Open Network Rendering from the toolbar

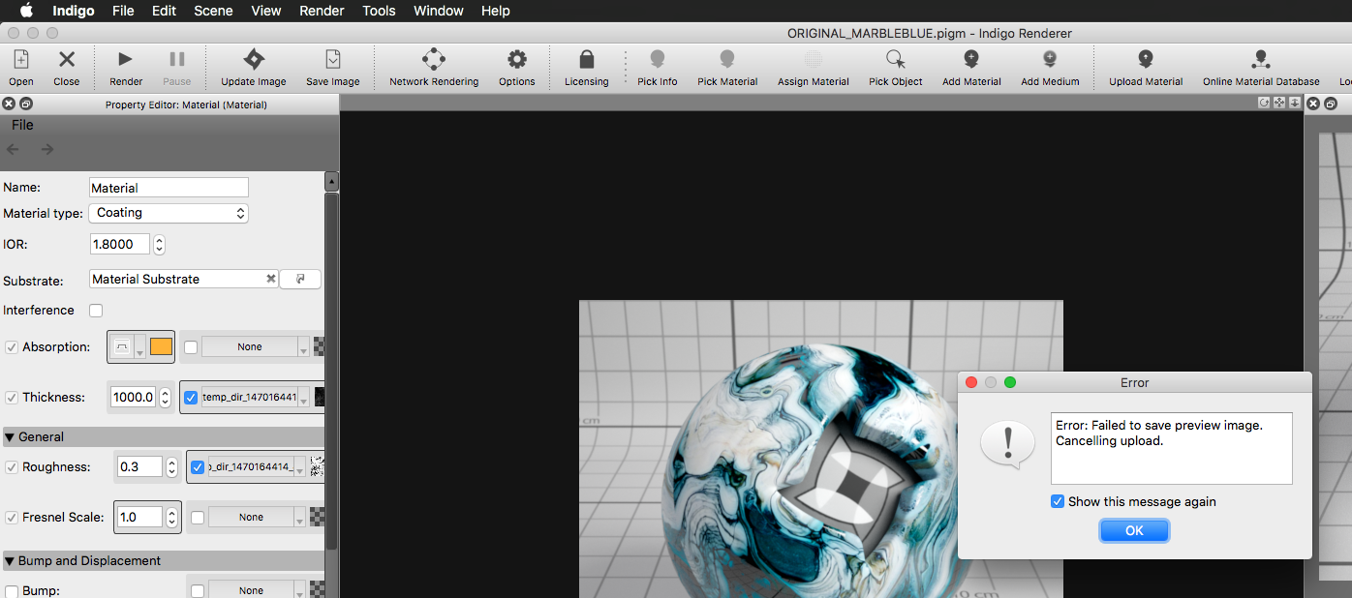[433, 60]
